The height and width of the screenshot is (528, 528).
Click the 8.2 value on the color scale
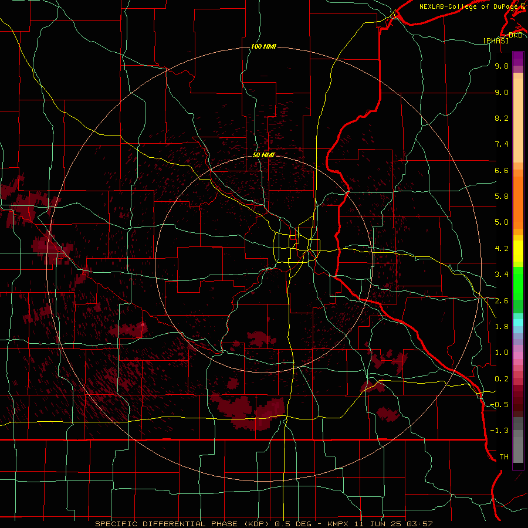point(502,118)
